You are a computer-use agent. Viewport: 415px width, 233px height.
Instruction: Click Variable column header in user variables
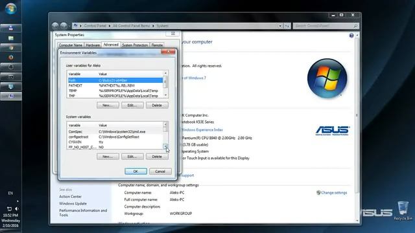[82, 74]
